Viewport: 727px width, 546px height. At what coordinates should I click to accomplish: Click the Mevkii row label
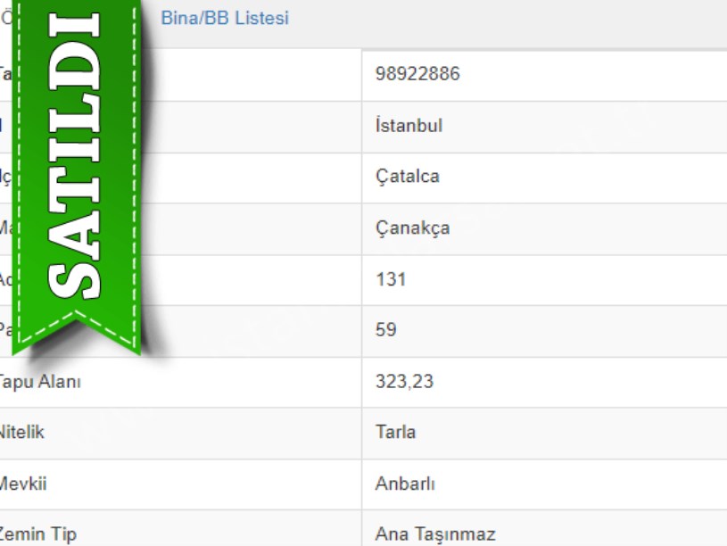tap(24, 484)
